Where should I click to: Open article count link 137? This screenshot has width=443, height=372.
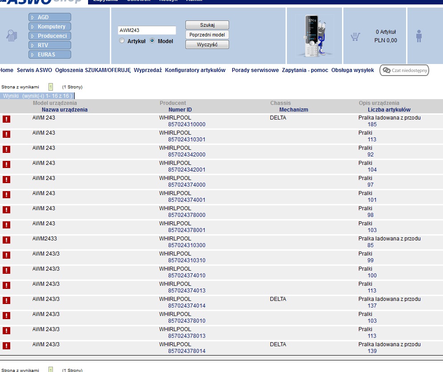[x=372, y=306]
